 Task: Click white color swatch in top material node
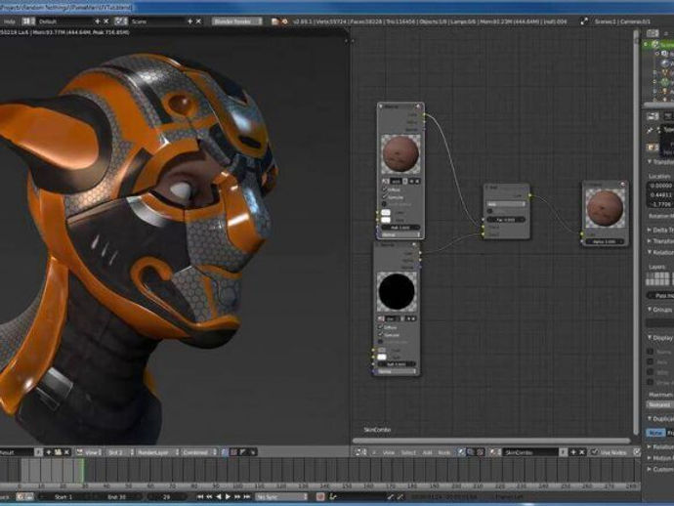click(384, 210)
